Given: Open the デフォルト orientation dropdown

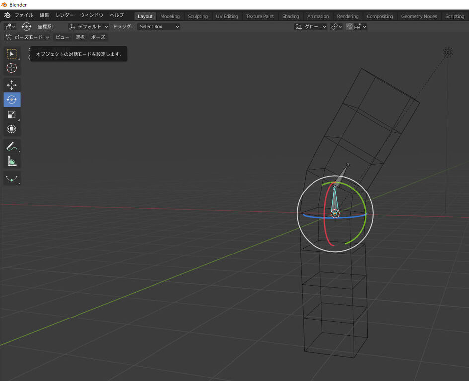Looking at the screenshot, I should click(x=88, y=27).
